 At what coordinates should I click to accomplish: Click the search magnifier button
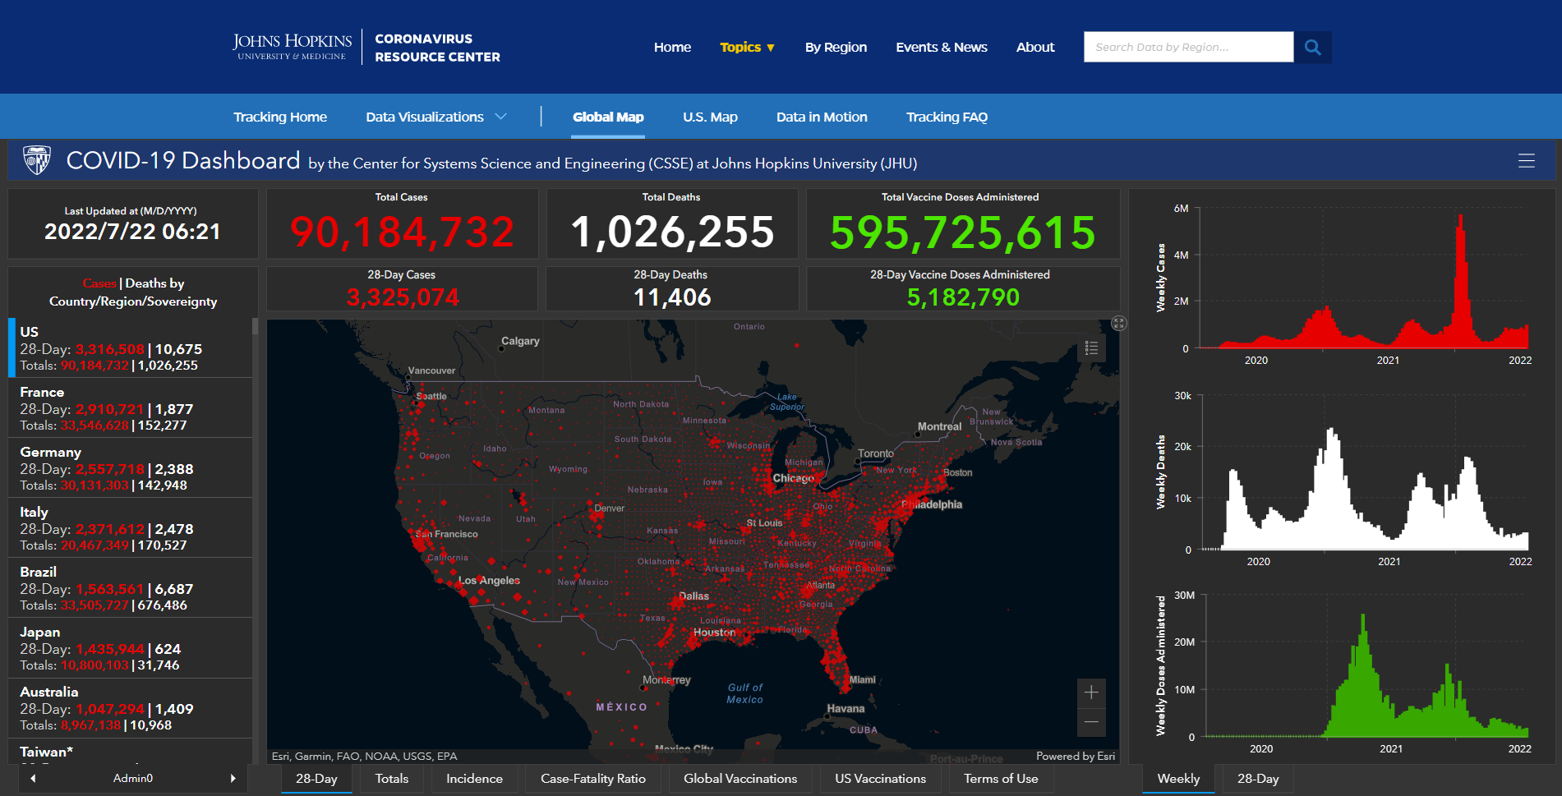(x=1312, y=48)
